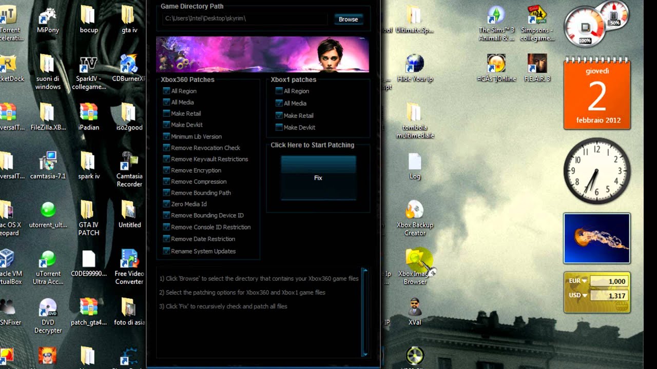Image resolution: width=657 pixels, height=369 pixels.
Task: Launch DVD Decrypter icon
Action: click(x=48, y=315)
